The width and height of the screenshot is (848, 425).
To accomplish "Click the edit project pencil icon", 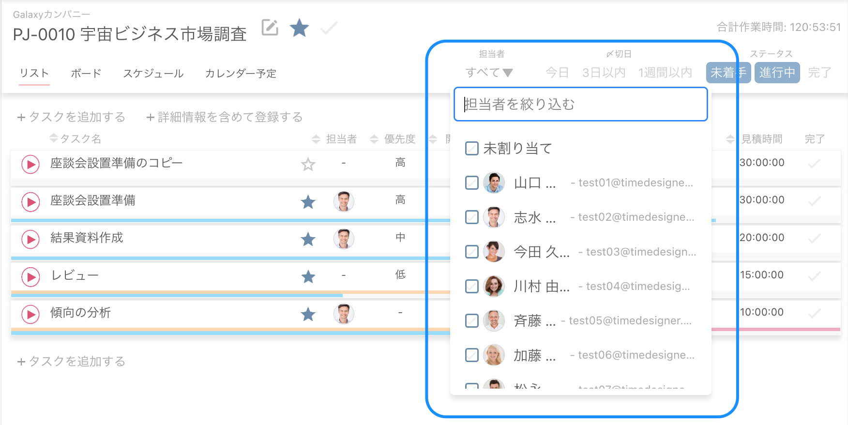I will point(270,28).
